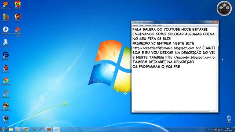Open the Formatar menu in Notepad
The width and height of the screenshot is (235, 132).
(x=148, y=25)
